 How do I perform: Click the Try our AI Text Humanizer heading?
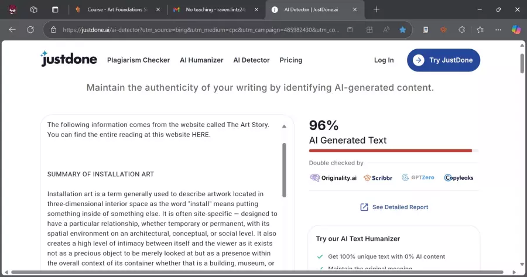tap(358, 239)
